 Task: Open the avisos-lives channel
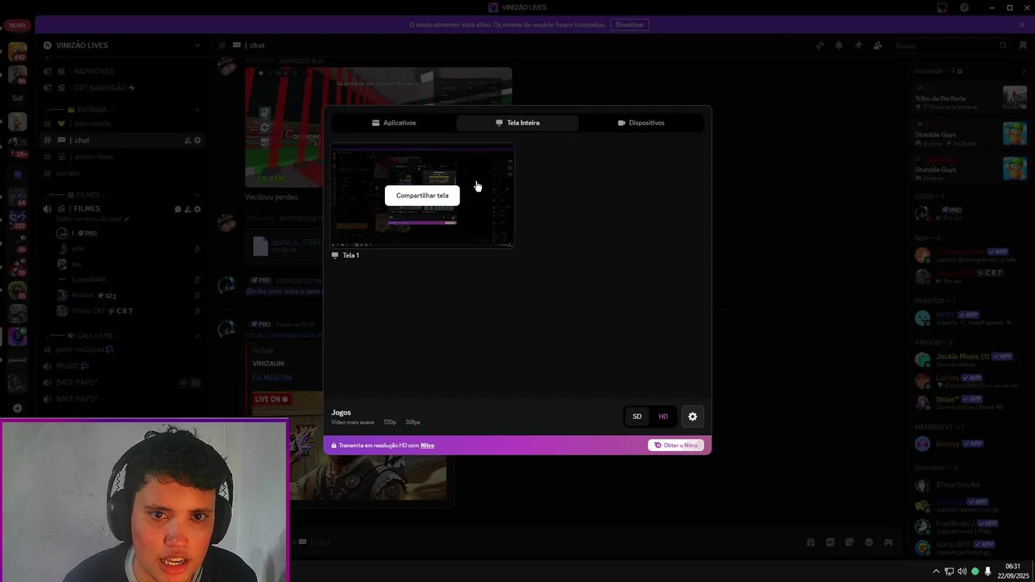pyautogui.click(x=121, y=157)
